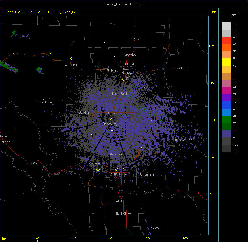Click the Okotoks city label
Image resolution: width=248 pixels, height=242 pixels.
[119, 201]
